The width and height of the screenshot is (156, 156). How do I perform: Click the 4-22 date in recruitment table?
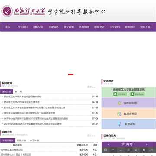tap(95, 150)
